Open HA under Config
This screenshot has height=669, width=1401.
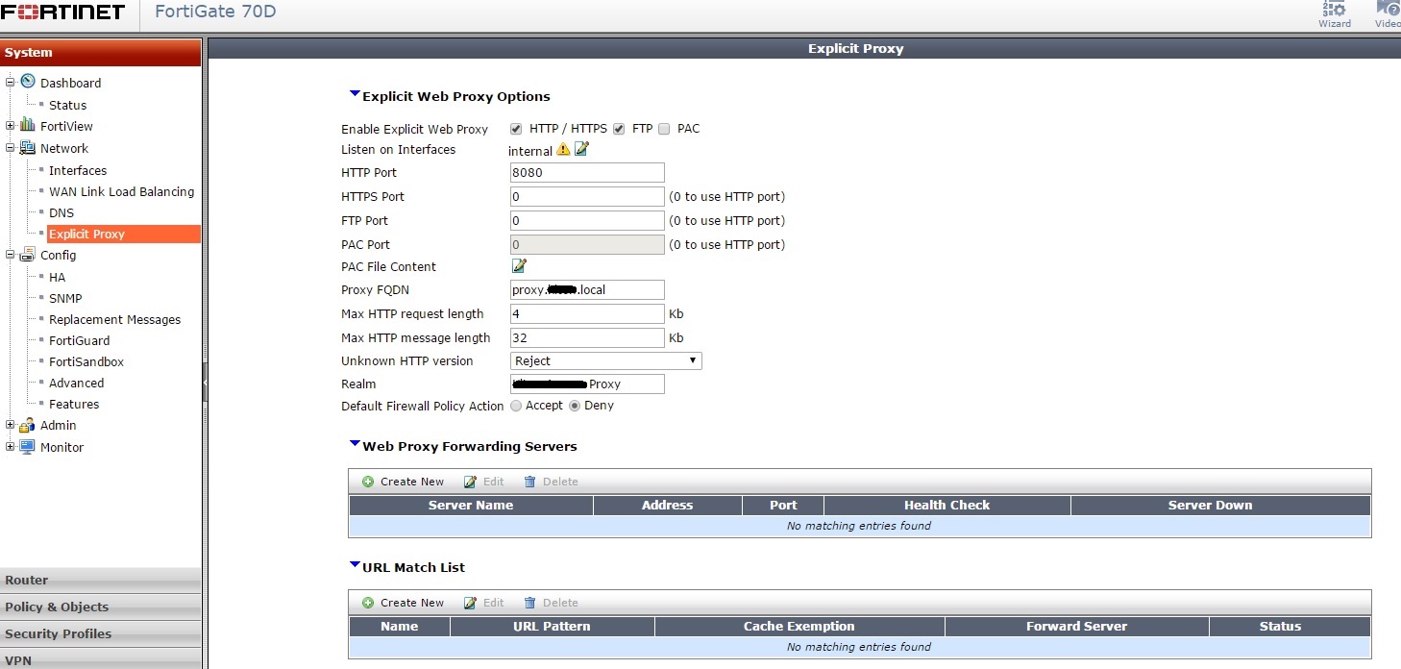click(58, 277)
